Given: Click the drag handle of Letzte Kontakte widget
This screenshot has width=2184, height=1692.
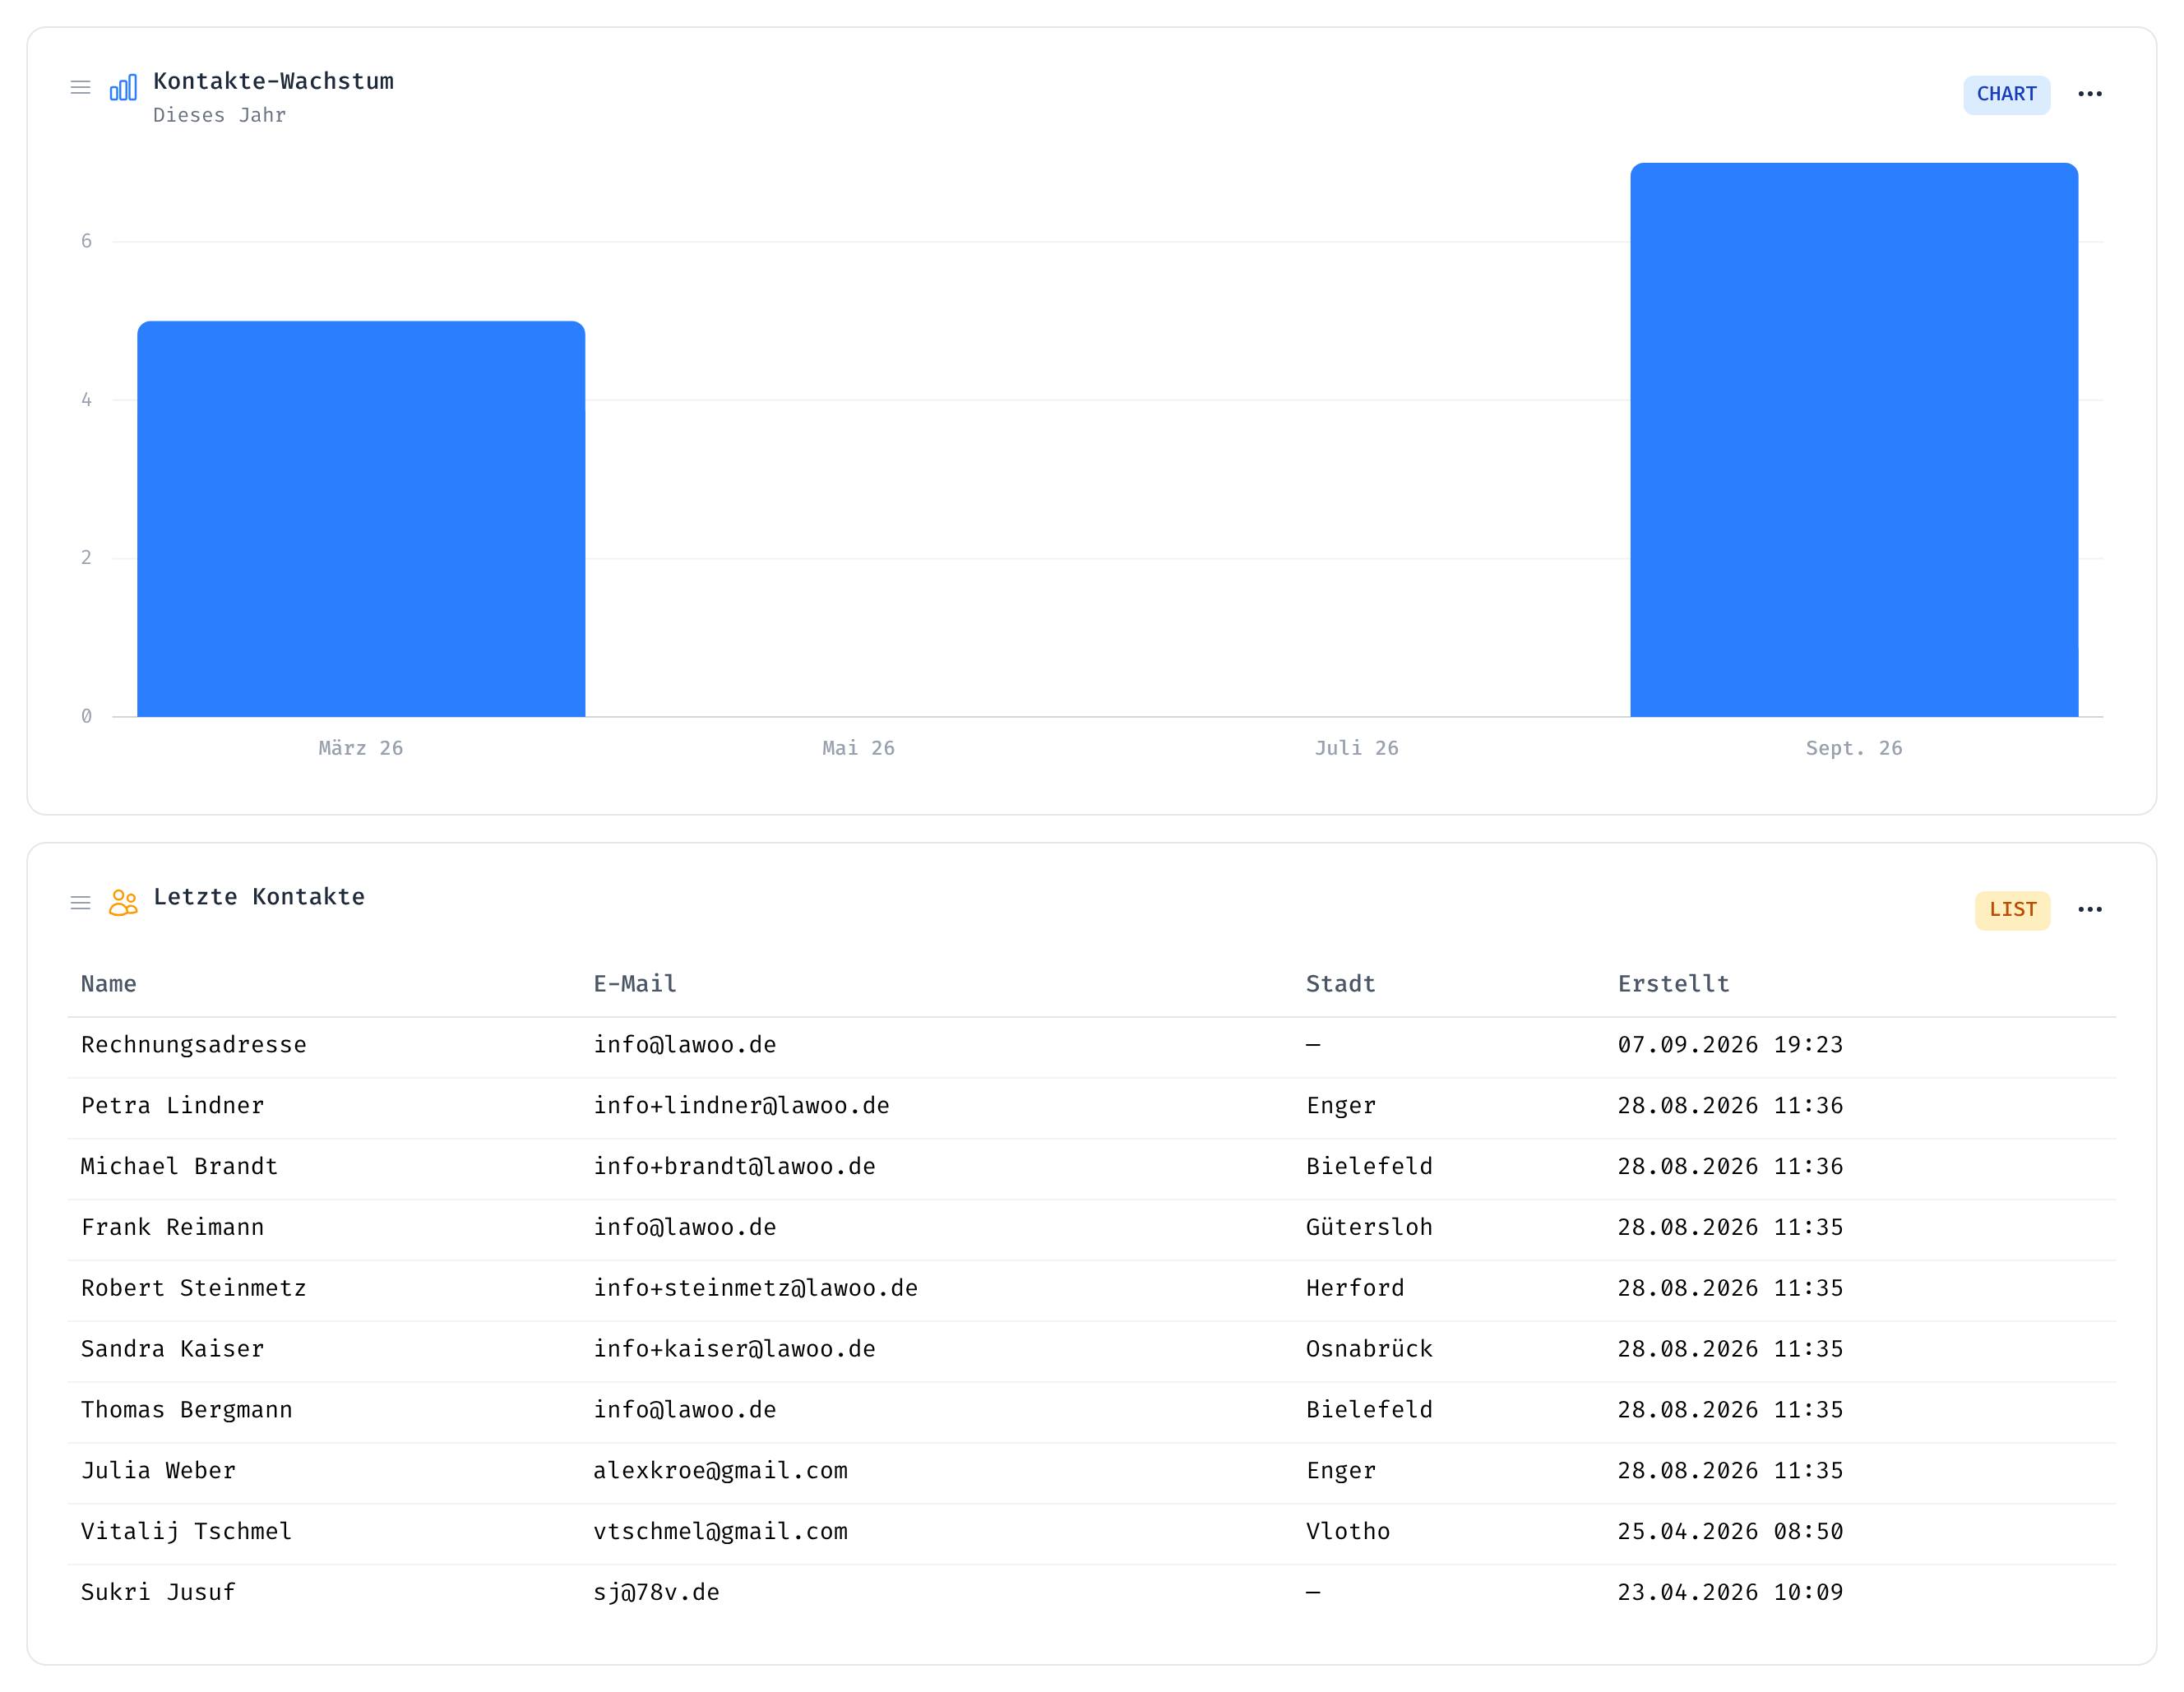Looking at the screenshot, I should 81,904.
